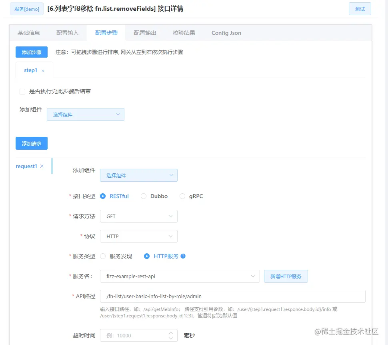The height and width of the screenshot is (345, 388).
Task: Select the Dubbo interface type
Action: (x=143, y=196)
